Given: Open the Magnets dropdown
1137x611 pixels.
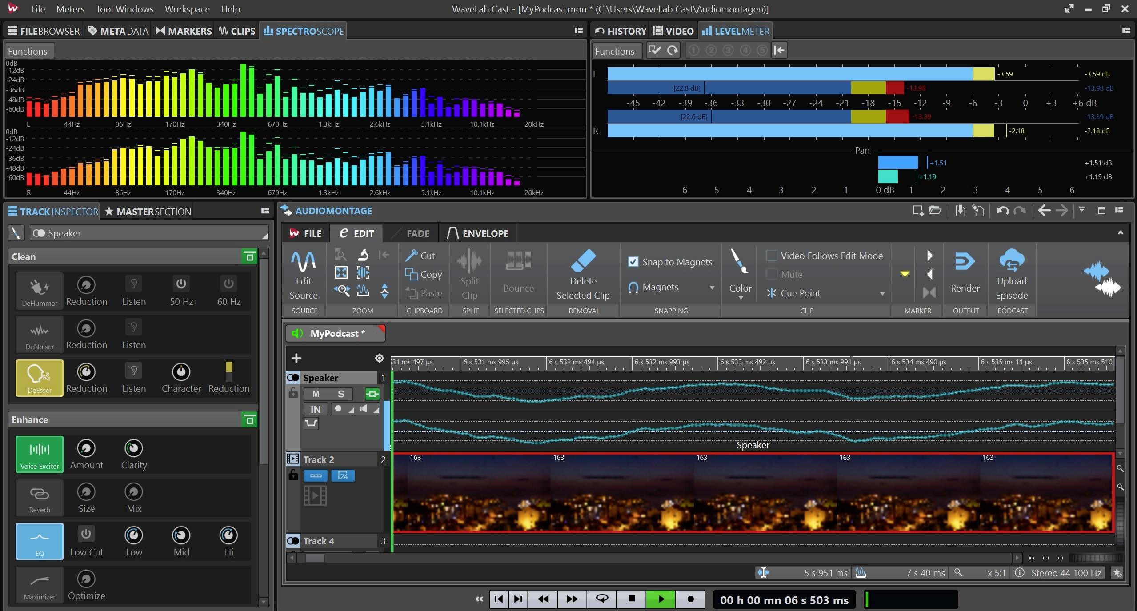Looking at the screenshot, I should click(712, 288).
